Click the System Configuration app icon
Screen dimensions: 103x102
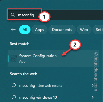[x=14, y=59]
